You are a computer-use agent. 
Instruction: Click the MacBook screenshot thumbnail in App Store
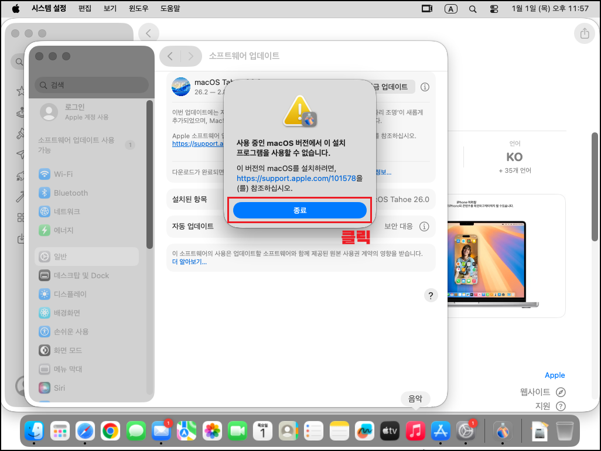point(506,256)
